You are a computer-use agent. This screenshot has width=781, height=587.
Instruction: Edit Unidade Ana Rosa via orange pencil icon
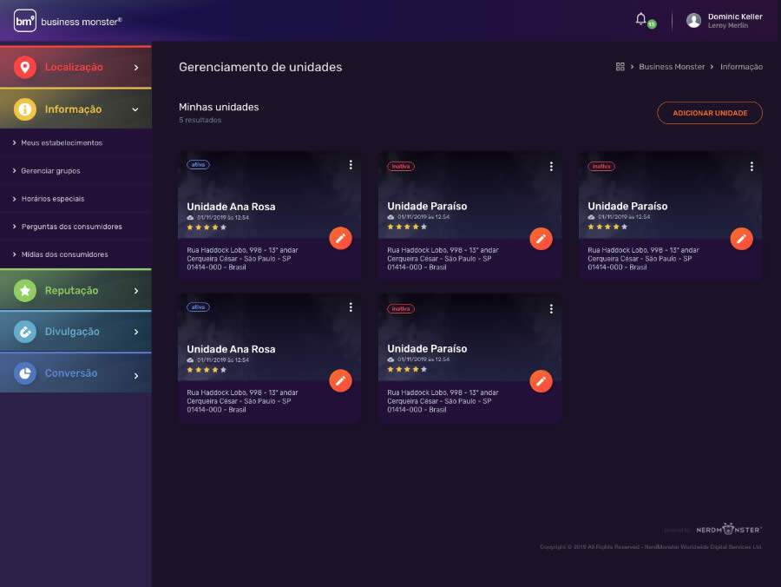(340, 238)
